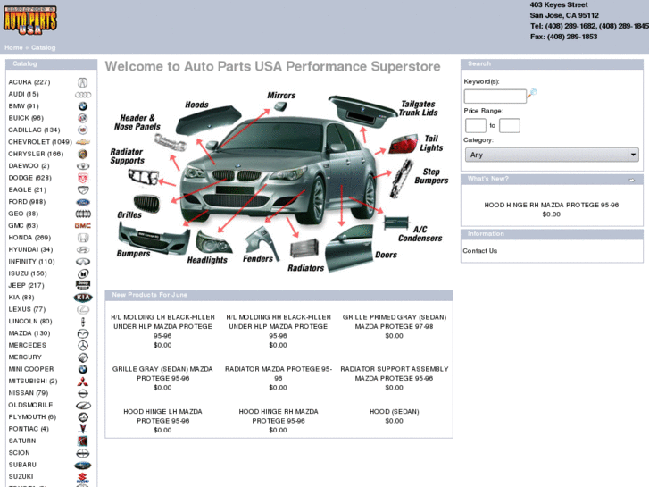This screenshot has height=487, width=649.
Task: Open the MERCURY catalog link
Action: point(25,357)
